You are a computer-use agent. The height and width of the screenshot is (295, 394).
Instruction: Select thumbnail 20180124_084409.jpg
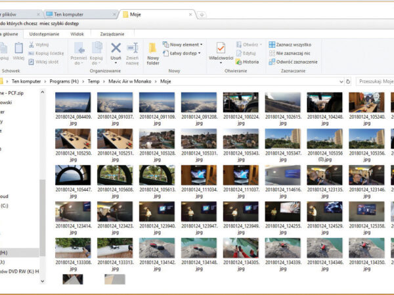(72, 103)
